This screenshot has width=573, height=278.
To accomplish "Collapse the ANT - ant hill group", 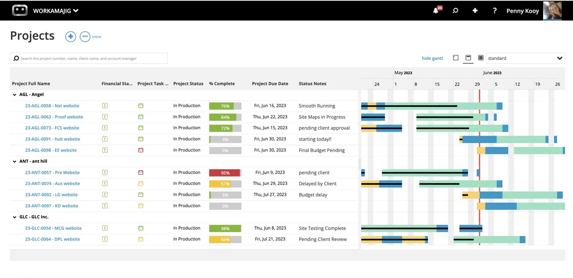I will 14,162.
